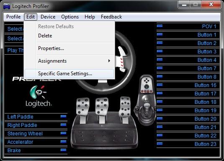
Task: Select the Button 16 label
Action: tap(206, 85)
